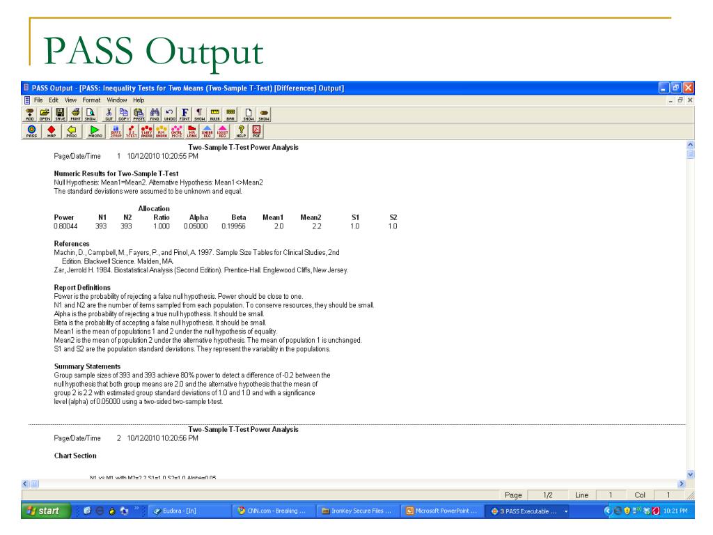Image resolution: width=713 pixels, height=535 pixels.
Task: Cut selection with the scissors CUT icon
Action: 109,114
